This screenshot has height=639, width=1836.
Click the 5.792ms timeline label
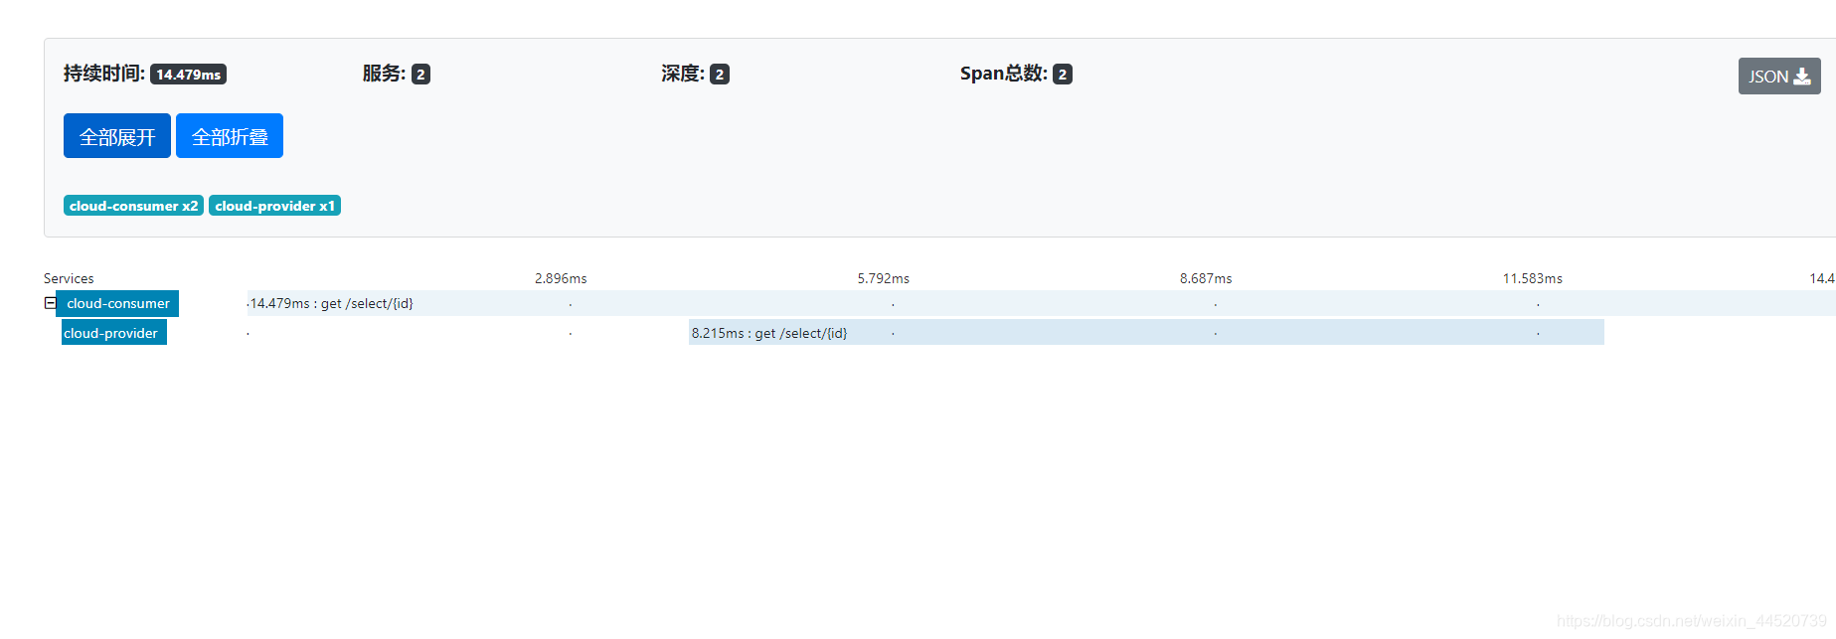pyautogui.click(x=884, y=278)
